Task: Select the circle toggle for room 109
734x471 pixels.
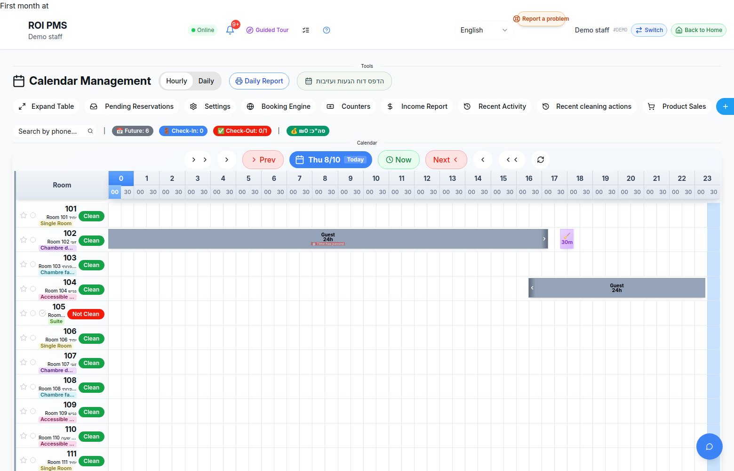Action: [x=33, y=411]
